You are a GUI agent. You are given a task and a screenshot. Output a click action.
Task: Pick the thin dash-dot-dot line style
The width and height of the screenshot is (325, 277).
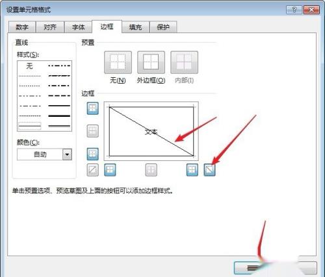(30, 96)
